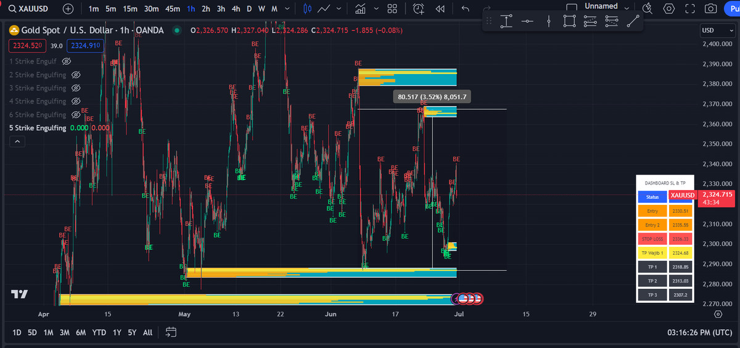
Task: Switch to the Daily D timeframe
Action: pyautogui.click(x=249, y=9)
